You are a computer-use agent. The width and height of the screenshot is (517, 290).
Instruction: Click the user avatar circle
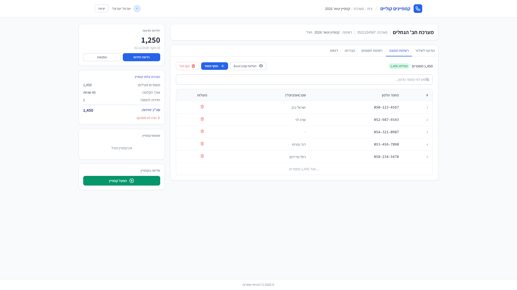[137, 9]
